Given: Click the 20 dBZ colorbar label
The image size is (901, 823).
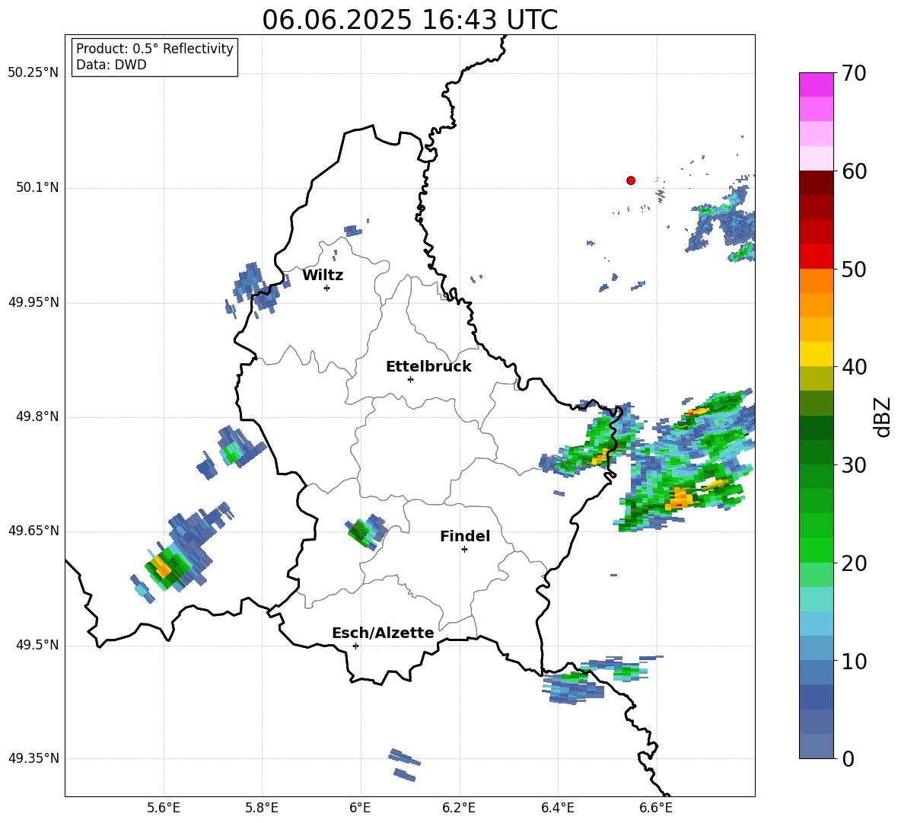Looking at the screenshot, I should tap(853, 563).
